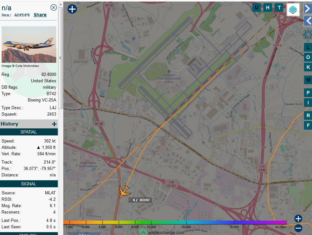Toggle the I map button
The height and width of the screenshot is (235, 312).
point(308,103)
